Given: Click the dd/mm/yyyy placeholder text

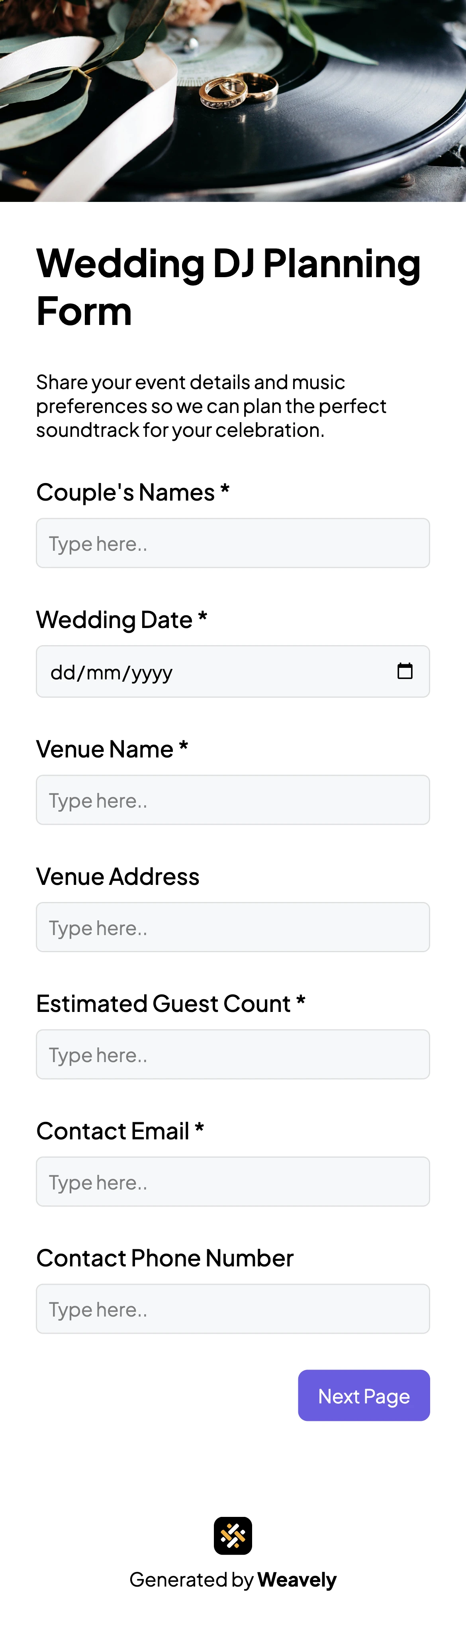Looking at the screenshot, I should pyautogui.click(x=112, y=672).
